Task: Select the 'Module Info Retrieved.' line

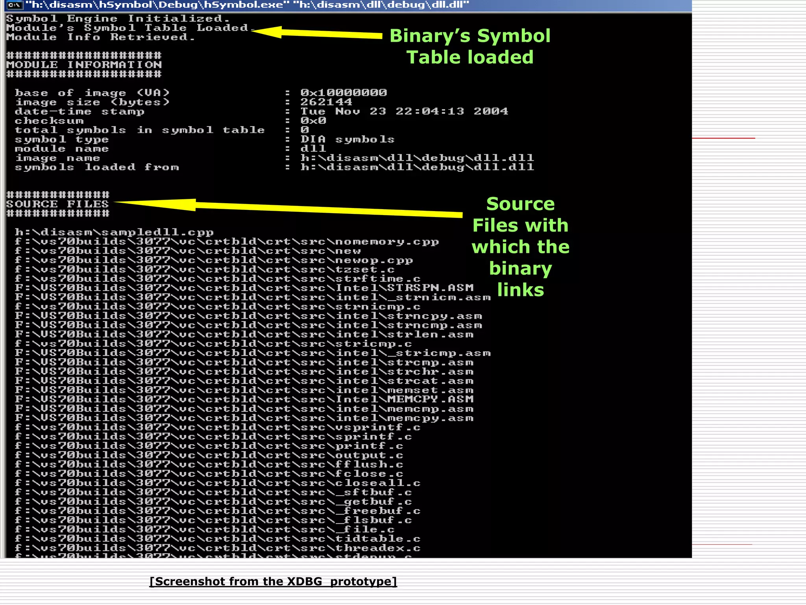Action: coord(100,37)
